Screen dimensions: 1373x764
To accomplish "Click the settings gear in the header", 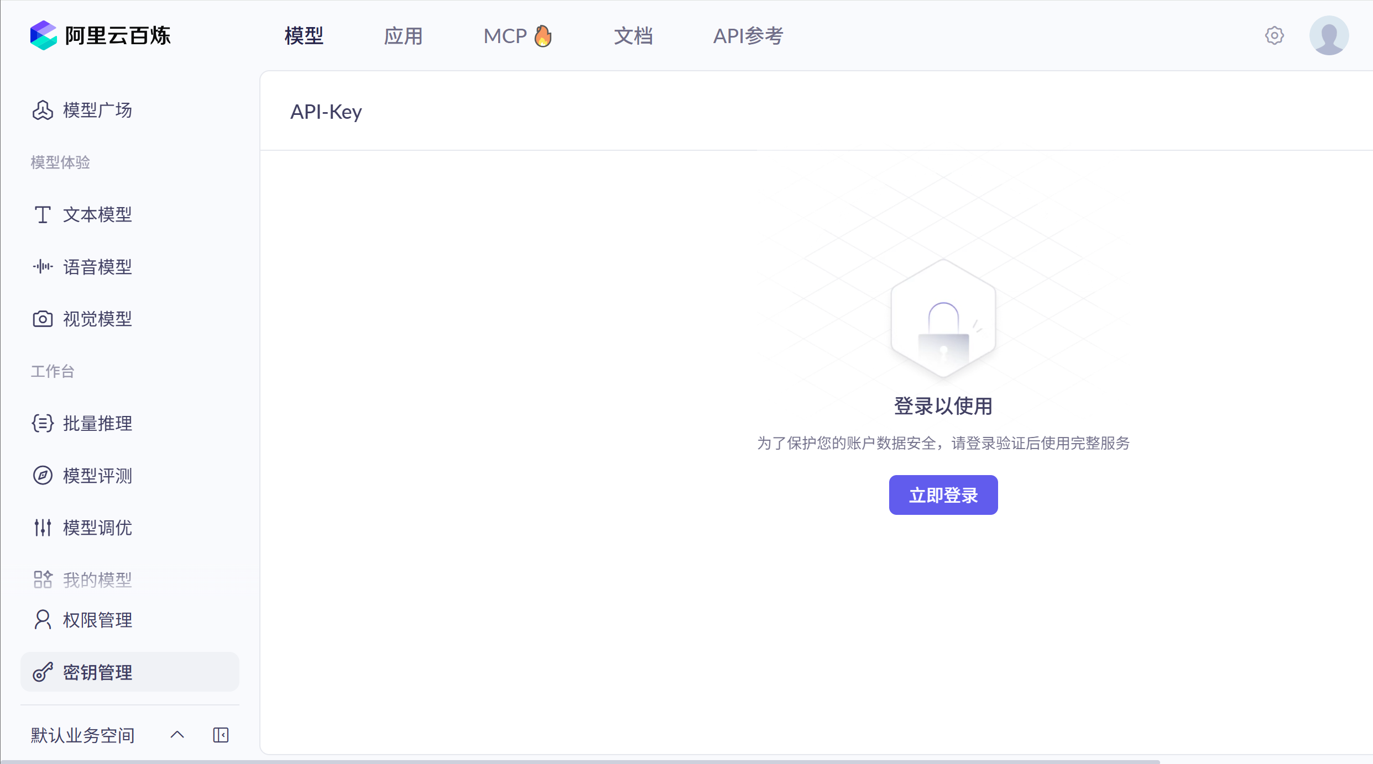I will [1275, 35].
